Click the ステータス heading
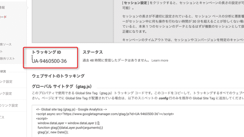This screenshot has height=137, width=244. [92, 52]
